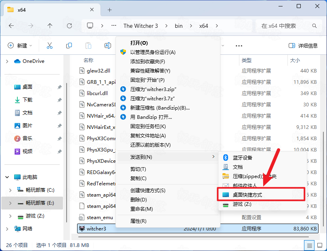Click the search magnifier icon
Image resolution: width=327 pixels, height=251 pixels.
314,26
